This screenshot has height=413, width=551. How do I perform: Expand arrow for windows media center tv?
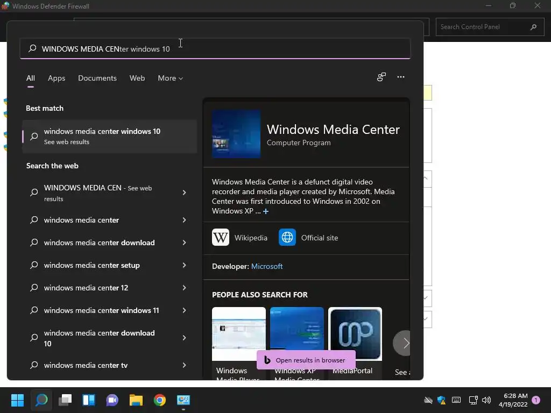[x=184, y=365]
